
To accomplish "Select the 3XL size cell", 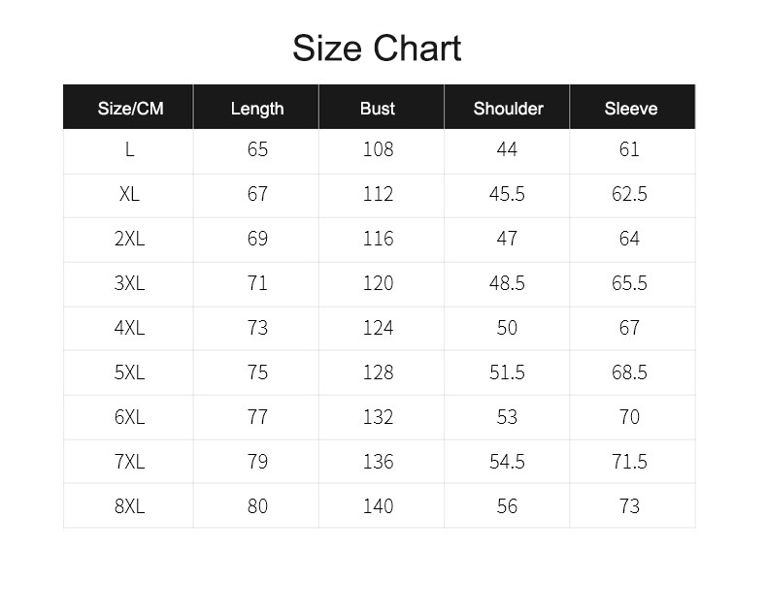I will click(130, 283).
